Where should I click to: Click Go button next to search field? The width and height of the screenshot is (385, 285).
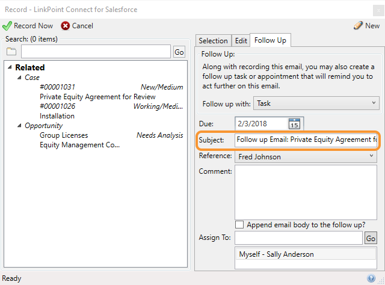[179, 52]
